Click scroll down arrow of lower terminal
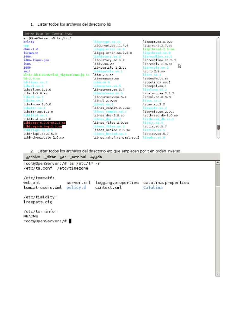This screenshot has width=243, height=324. point(218,274)
